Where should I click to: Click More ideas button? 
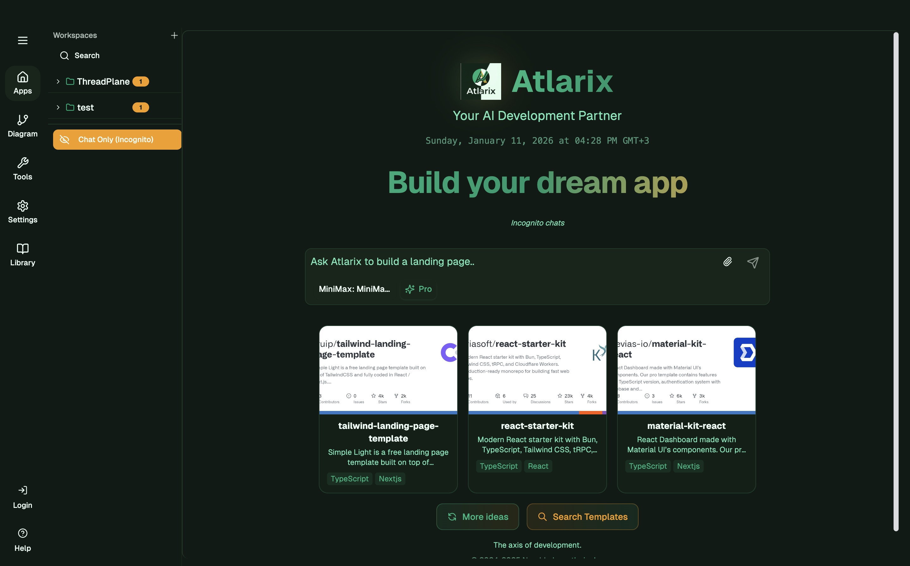click(477, 517)
